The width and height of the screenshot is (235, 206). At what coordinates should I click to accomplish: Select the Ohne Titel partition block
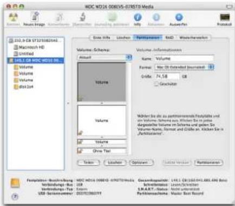102,151
